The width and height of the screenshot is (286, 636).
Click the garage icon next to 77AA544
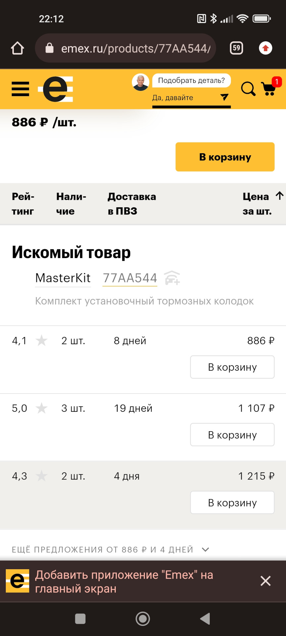[172, 278]
